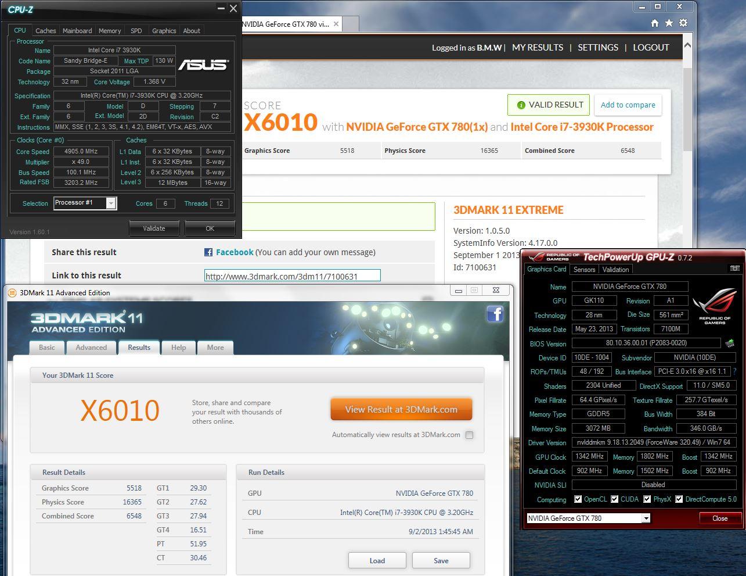This screenshot has width=746, height=576.
Task: Open SETTINGS link on 3dmark.com
Action: pyautogui.click(x=598, y=48)
